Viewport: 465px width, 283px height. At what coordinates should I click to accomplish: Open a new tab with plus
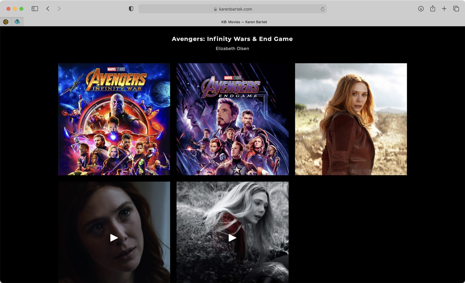pyautogui.click(x=444, y=9)
